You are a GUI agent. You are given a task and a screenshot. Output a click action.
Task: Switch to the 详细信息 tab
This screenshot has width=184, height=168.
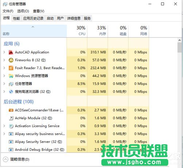click(x=74, y=19)
